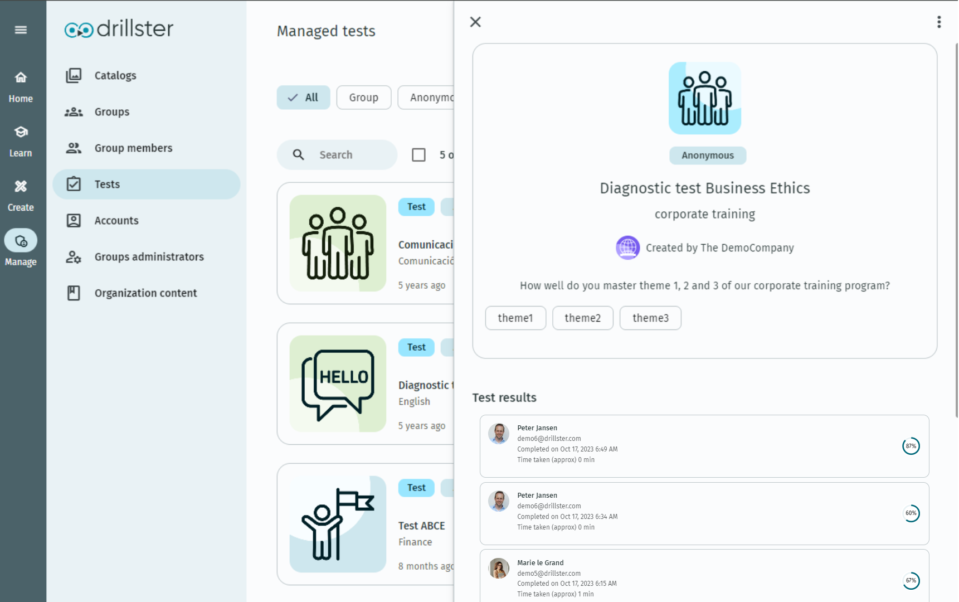This screenshot has width=959, height=602.
Task: Click the theme1 tag
Action: [515, 318]
